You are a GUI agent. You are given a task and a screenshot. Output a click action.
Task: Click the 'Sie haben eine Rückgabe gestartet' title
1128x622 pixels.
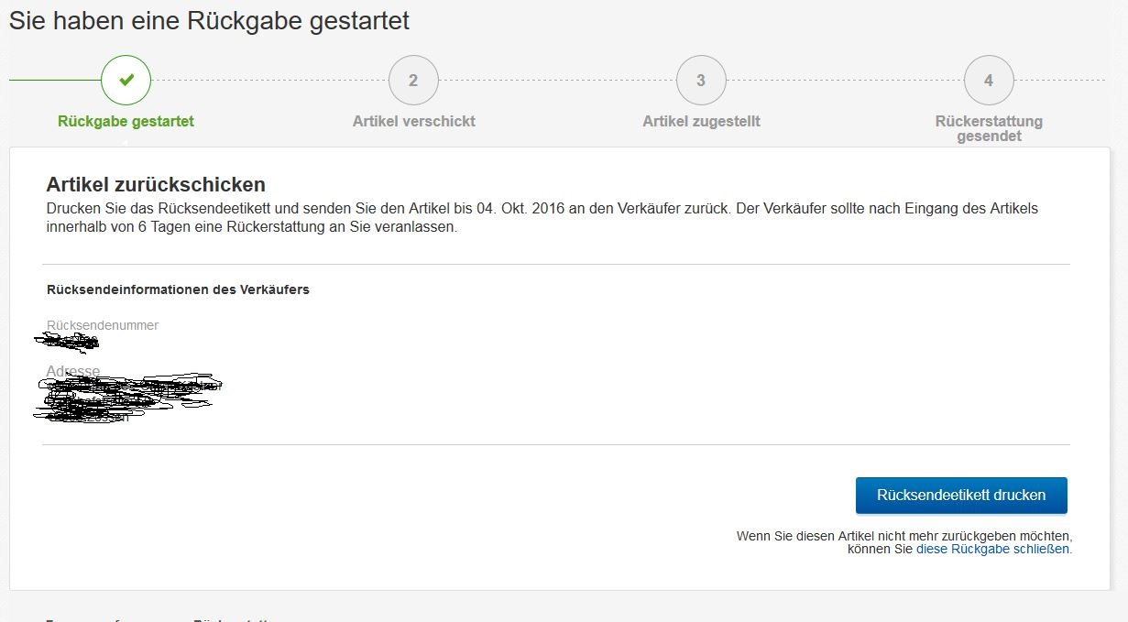(x=209, y=21)
